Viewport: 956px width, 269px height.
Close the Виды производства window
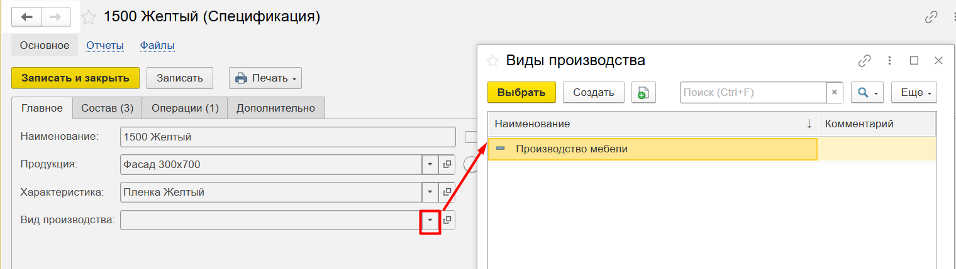pos(938,61)
